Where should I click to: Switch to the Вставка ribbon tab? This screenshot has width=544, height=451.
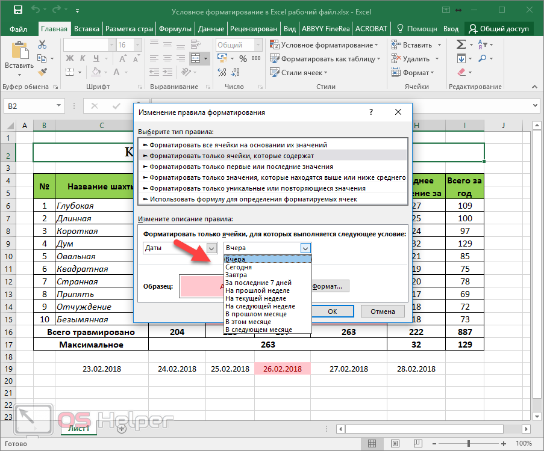(x=87, y=29)
